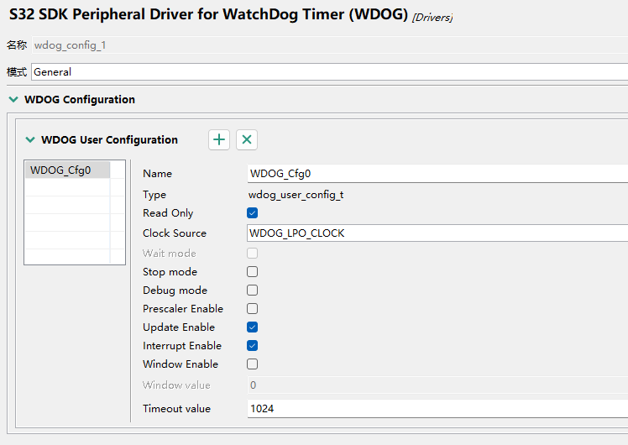
Task: Uncheck the Read Only checkbox
Action: pos(252,213)
